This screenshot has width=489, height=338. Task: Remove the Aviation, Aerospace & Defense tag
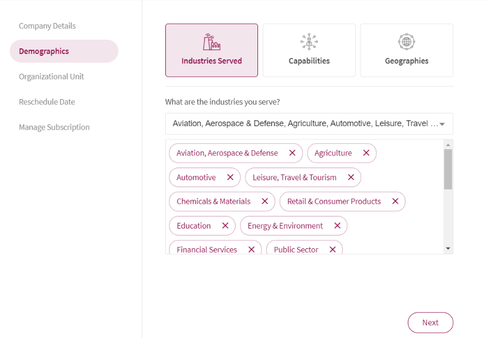(x=292, y=153)
